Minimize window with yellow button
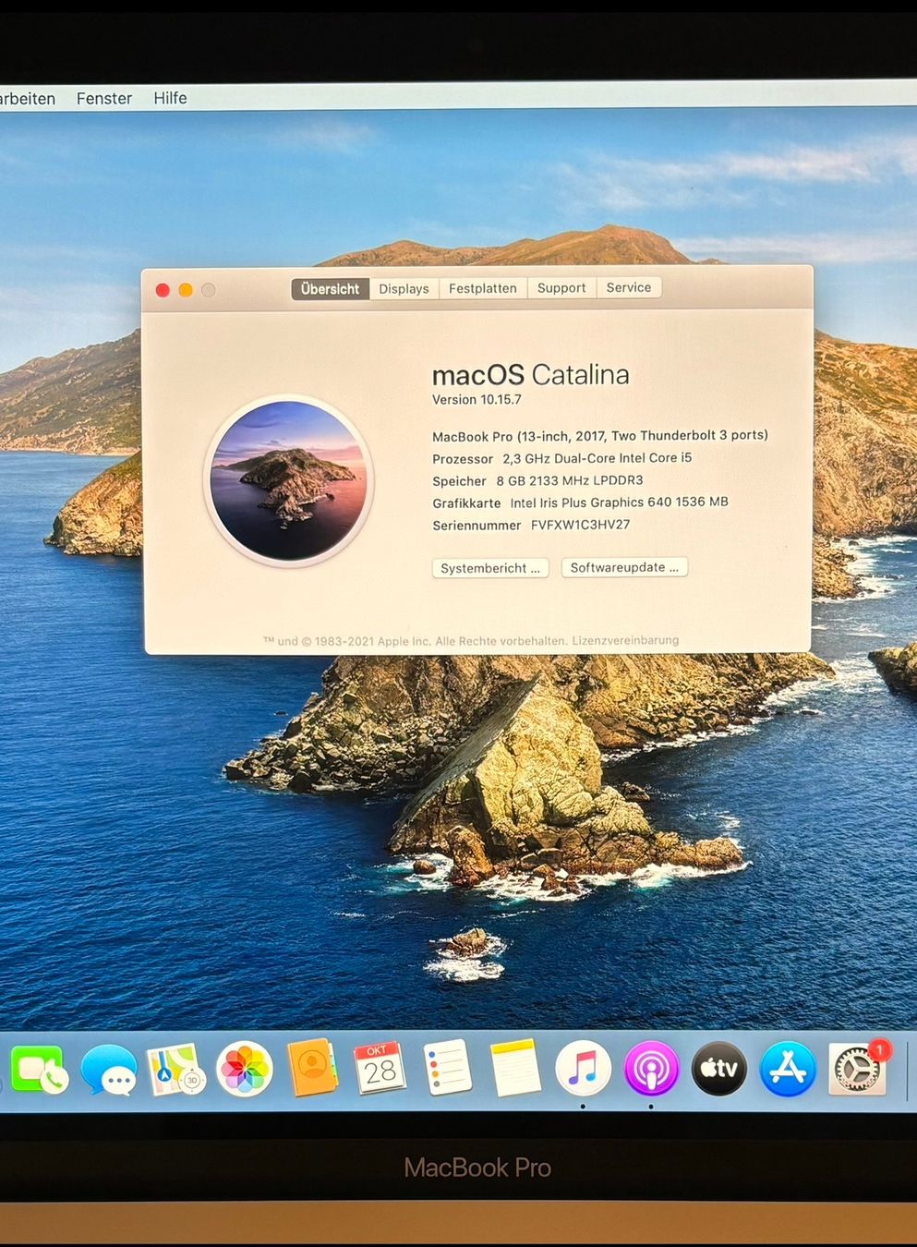The height and width of the screenshot is (1247, 917). point(186,290)
